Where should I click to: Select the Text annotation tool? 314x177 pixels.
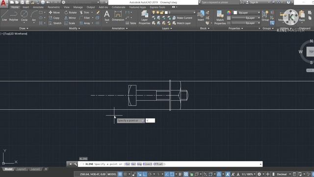(x=107, y=16)
